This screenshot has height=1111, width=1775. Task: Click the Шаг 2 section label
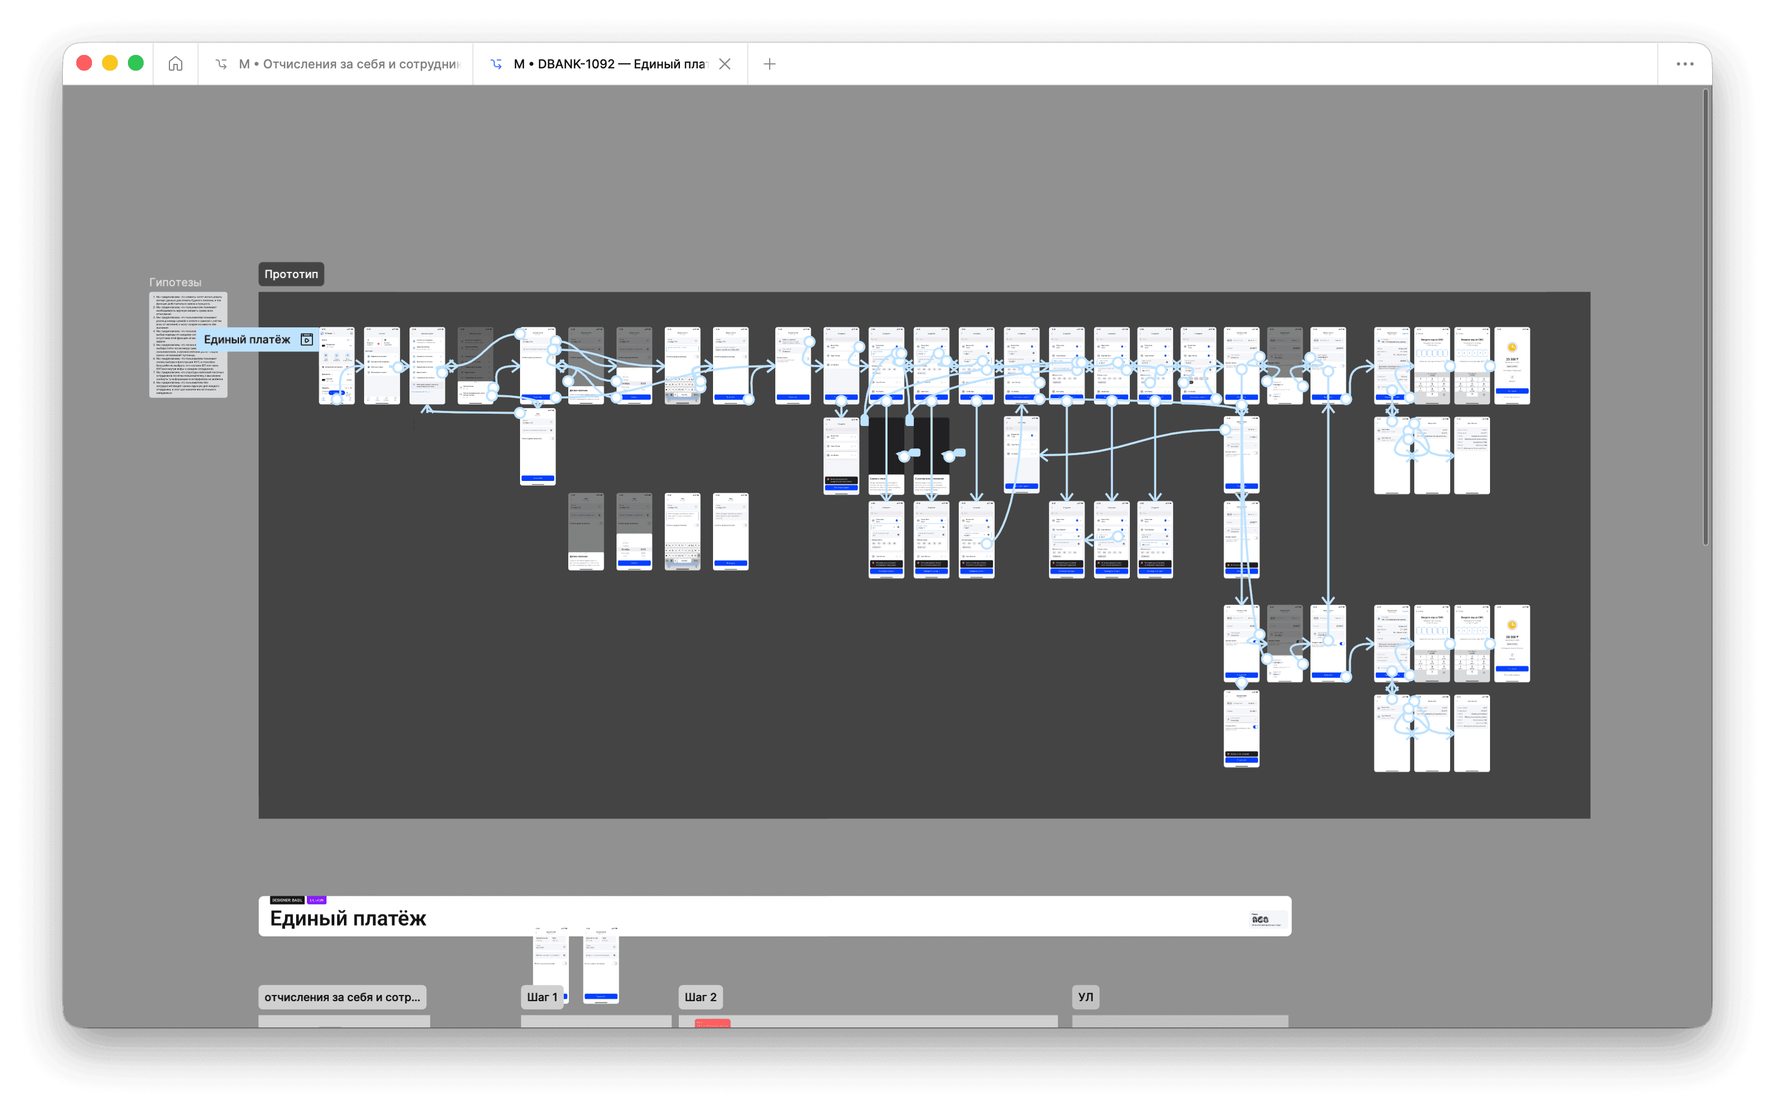click(x=700, y=997)
